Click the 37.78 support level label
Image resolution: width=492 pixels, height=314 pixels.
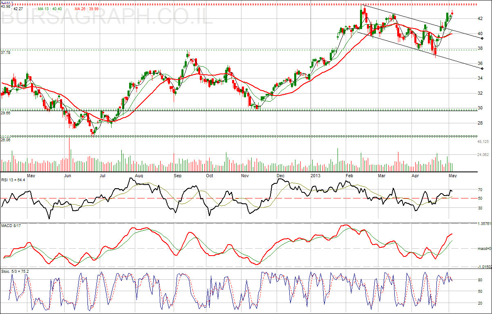[6, 53]
